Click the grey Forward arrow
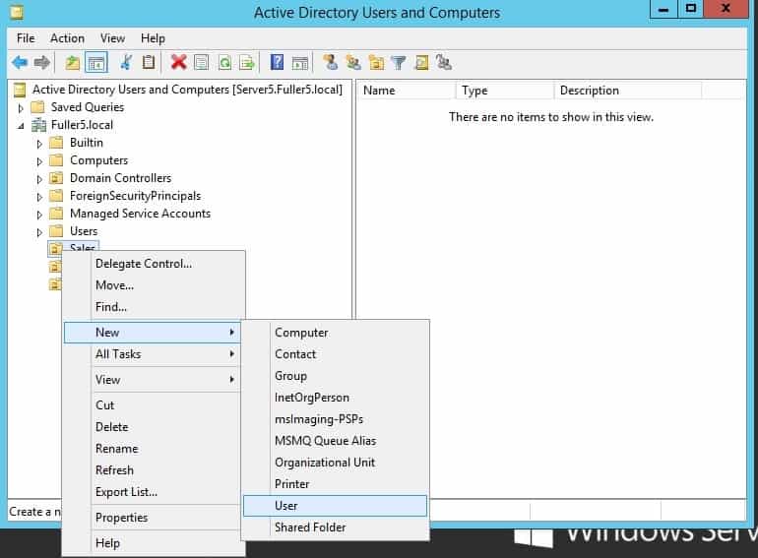The width and height of the screenshot is (758, 558). point(42,62)
